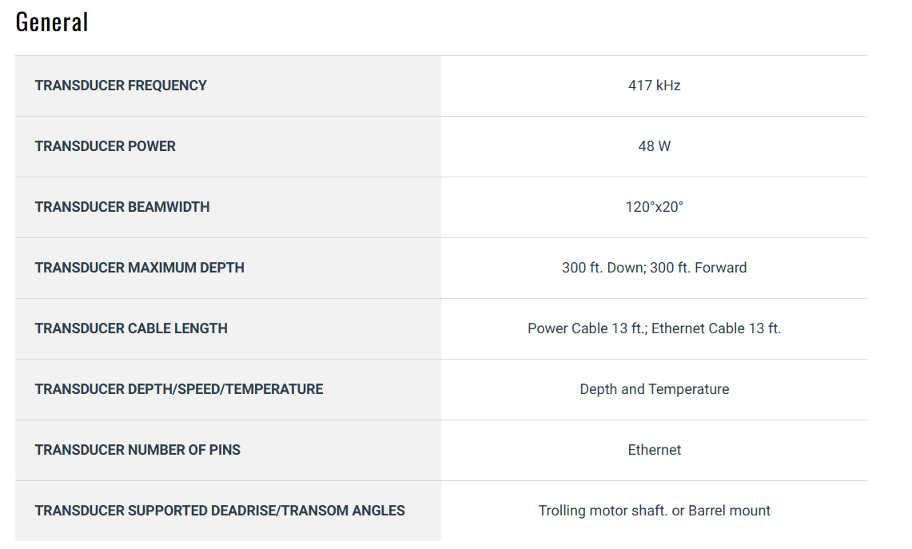912x549 pixels.
Task: Select the Supported Deadrise/Transom Angles label
Action: click(x=220, y=511)
